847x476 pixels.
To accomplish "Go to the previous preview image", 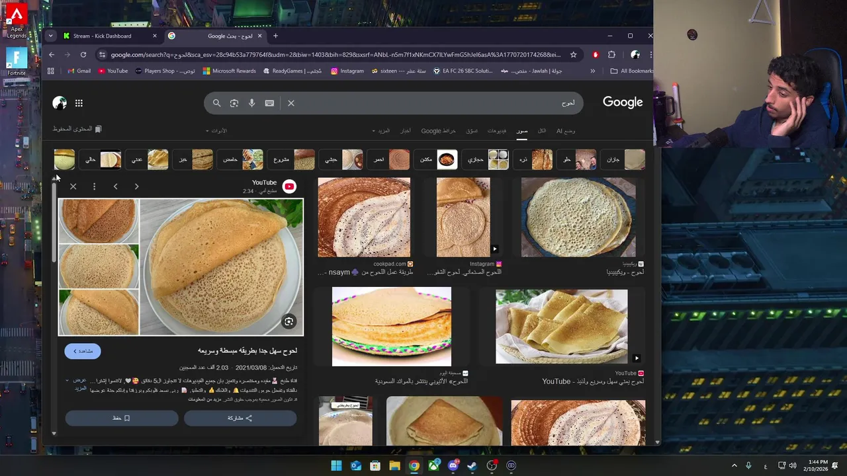I will pos(115,186).
